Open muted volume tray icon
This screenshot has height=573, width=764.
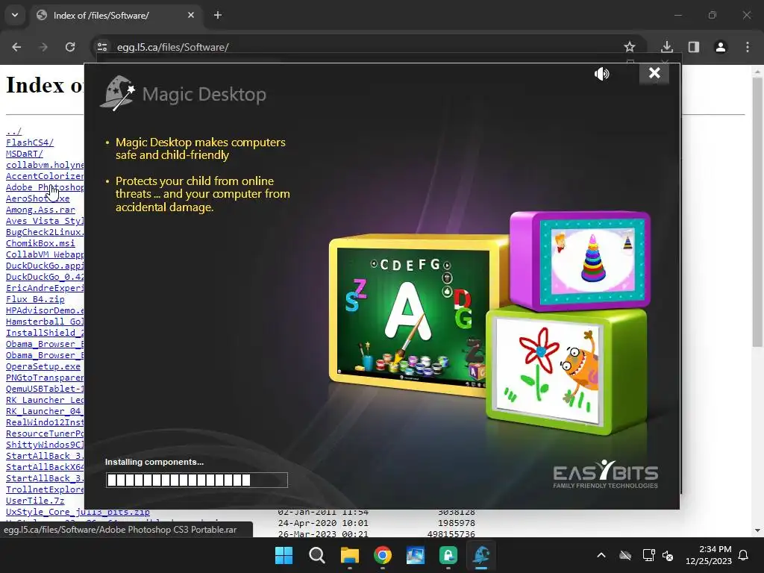pos(668,555)
